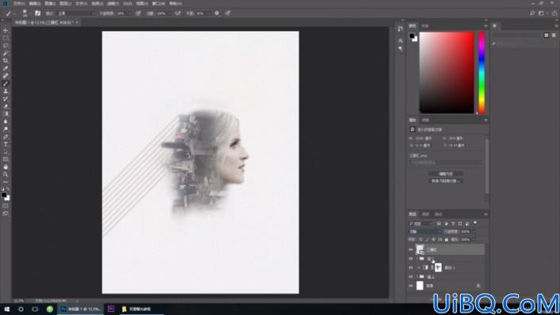Select the History Brush tool
The width and height of the screenshot is (560, 315).
pyautogui.click(x=6, y=98)
